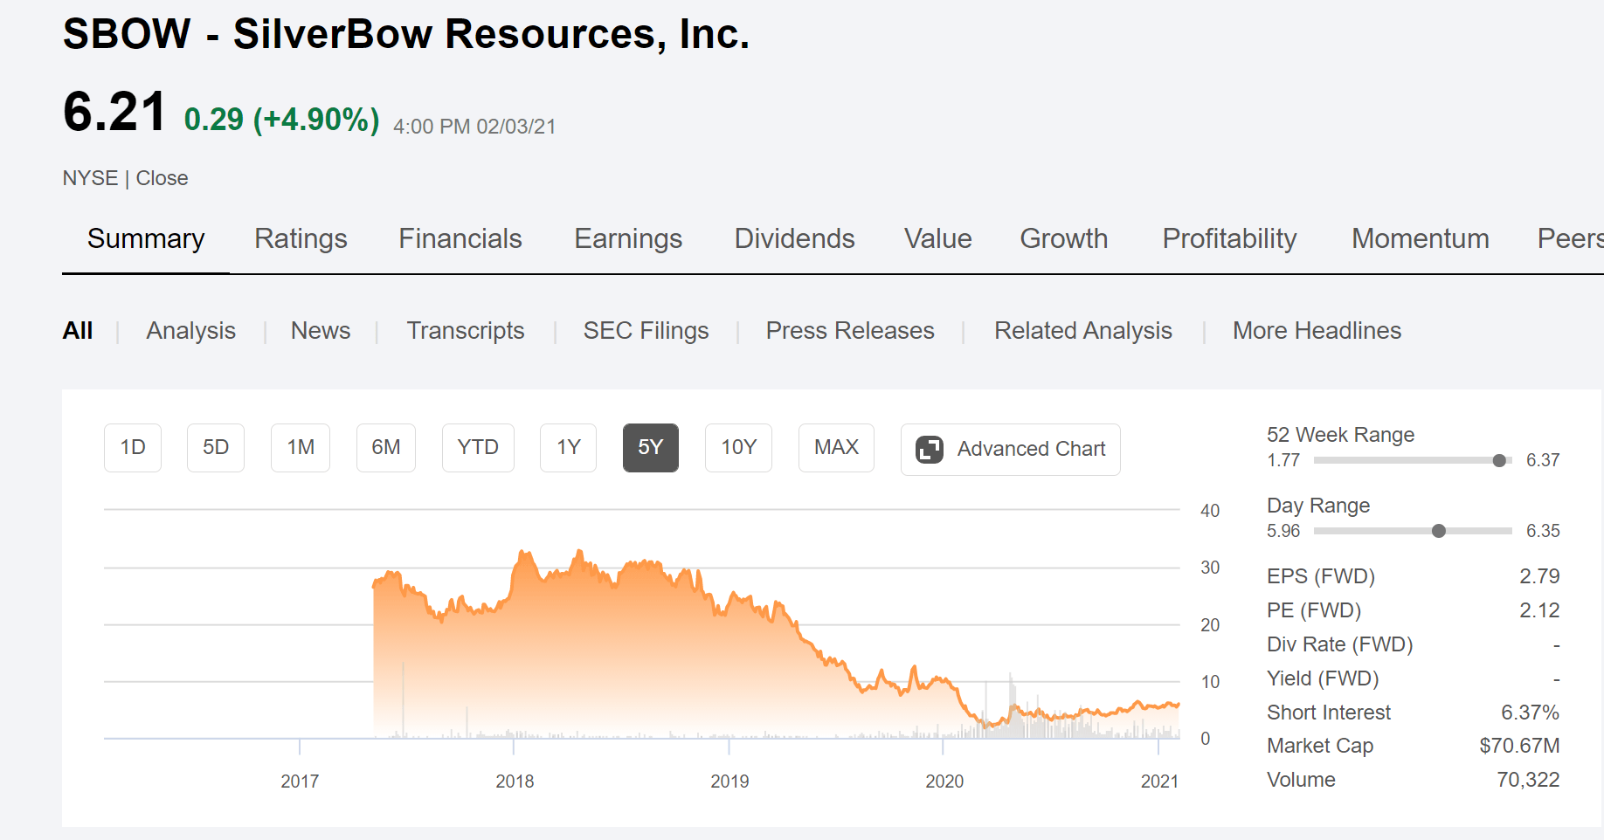Show MAX price history

(836, 448)
